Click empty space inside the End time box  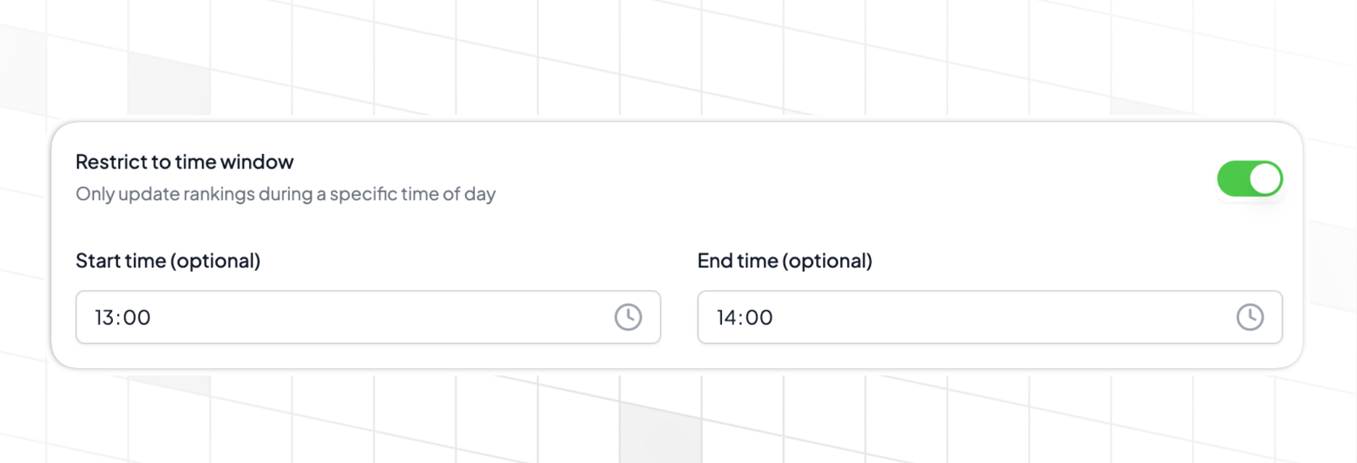coord(999,317)
